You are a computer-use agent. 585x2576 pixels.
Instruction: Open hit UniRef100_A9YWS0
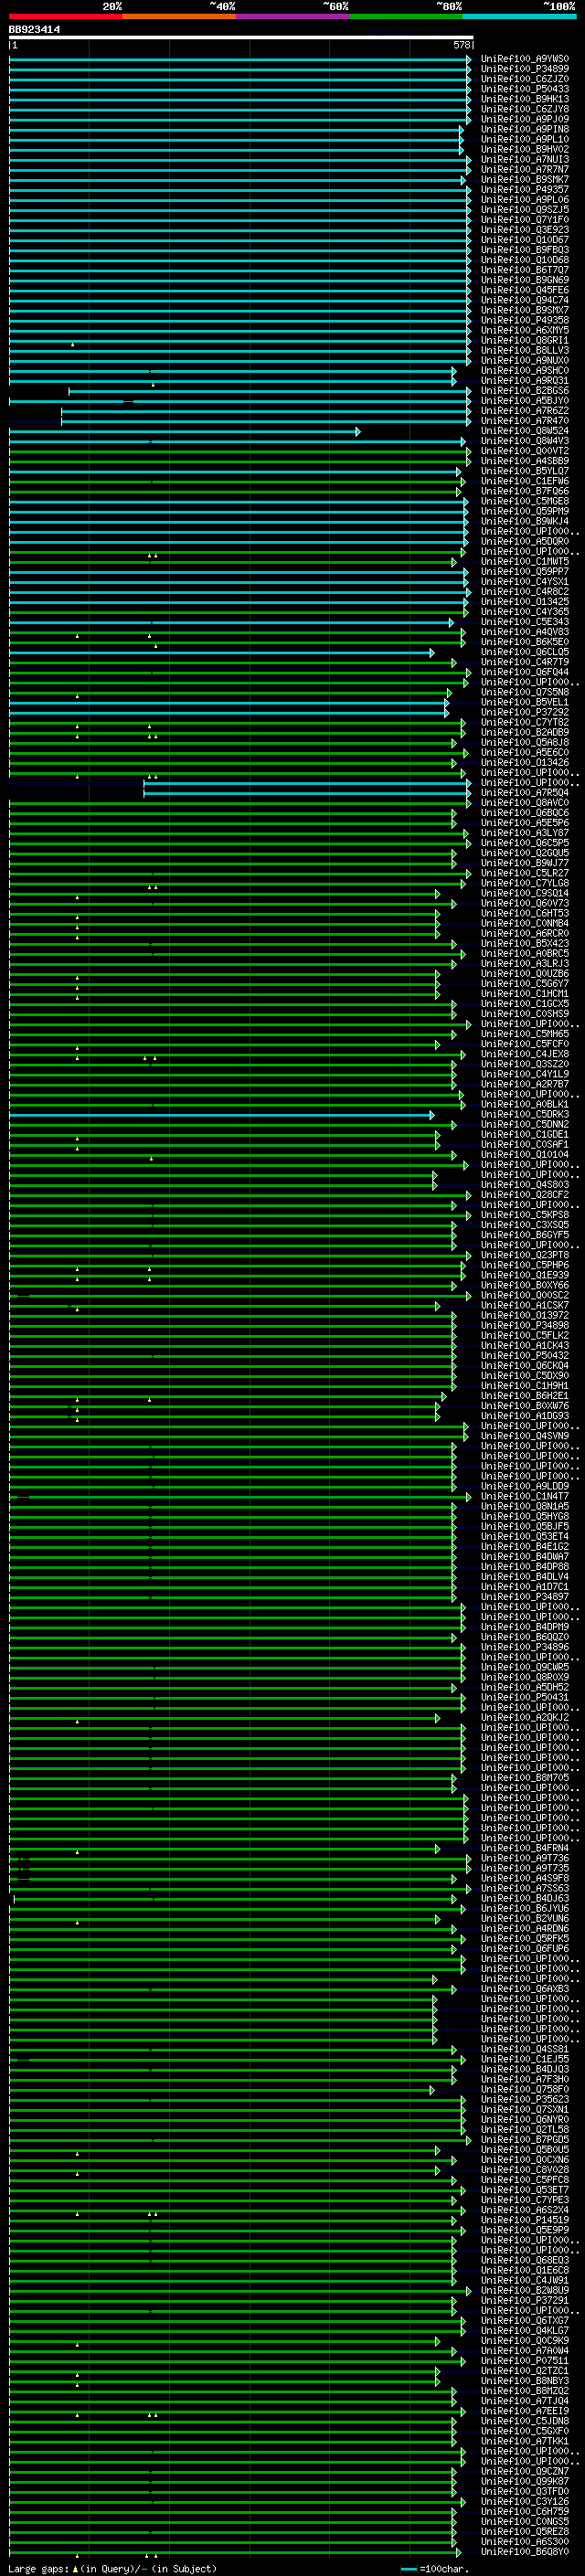coord(524,59)
